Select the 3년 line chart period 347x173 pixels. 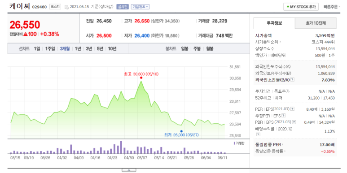tap(89, 48)
